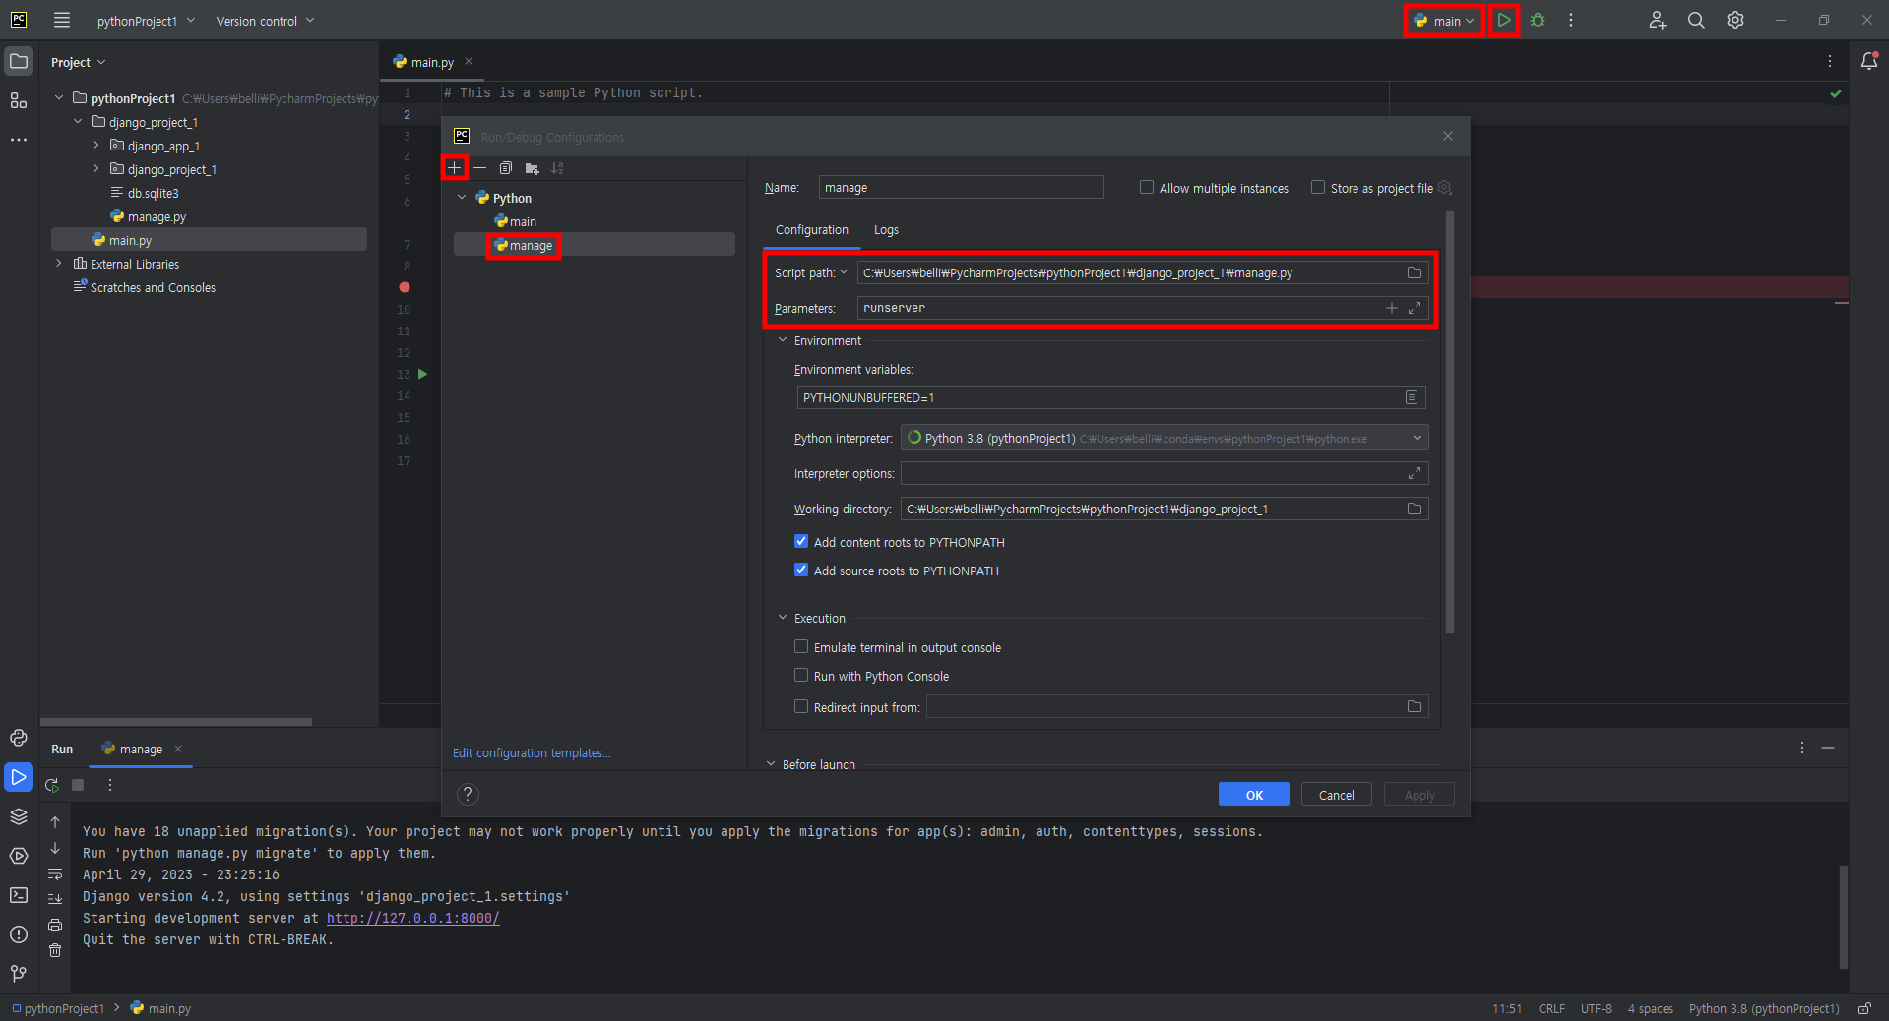The height and width of the screenshot is (1021, 1889).
Task: Open the main run configuration dropdown
Action: coord(1443,21)
